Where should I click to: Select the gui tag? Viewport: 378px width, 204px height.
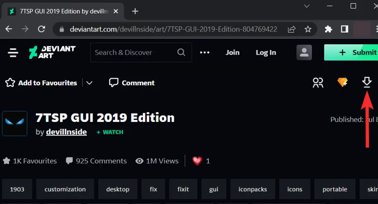[214, 189]
